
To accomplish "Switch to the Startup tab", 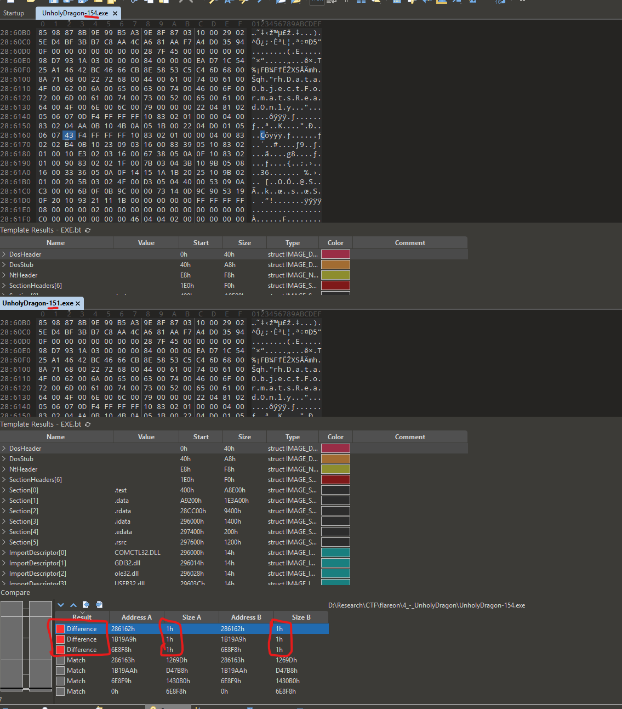I will point(14,13).
